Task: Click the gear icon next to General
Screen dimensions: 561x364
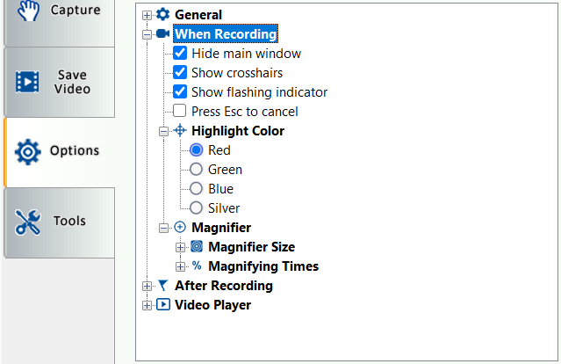Action: pos(162,15)
